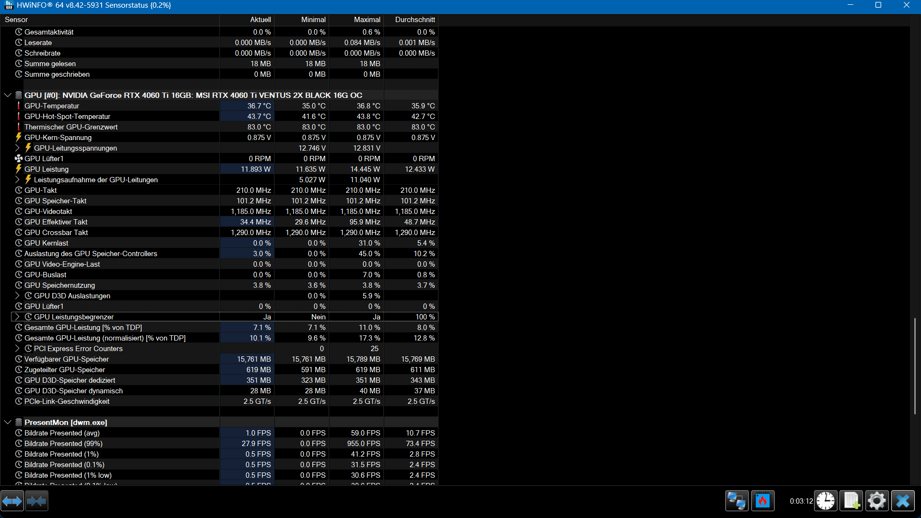Click the flame fan control icon
The width and height of the screenshot is (921, 518).
tap(762, 501)
